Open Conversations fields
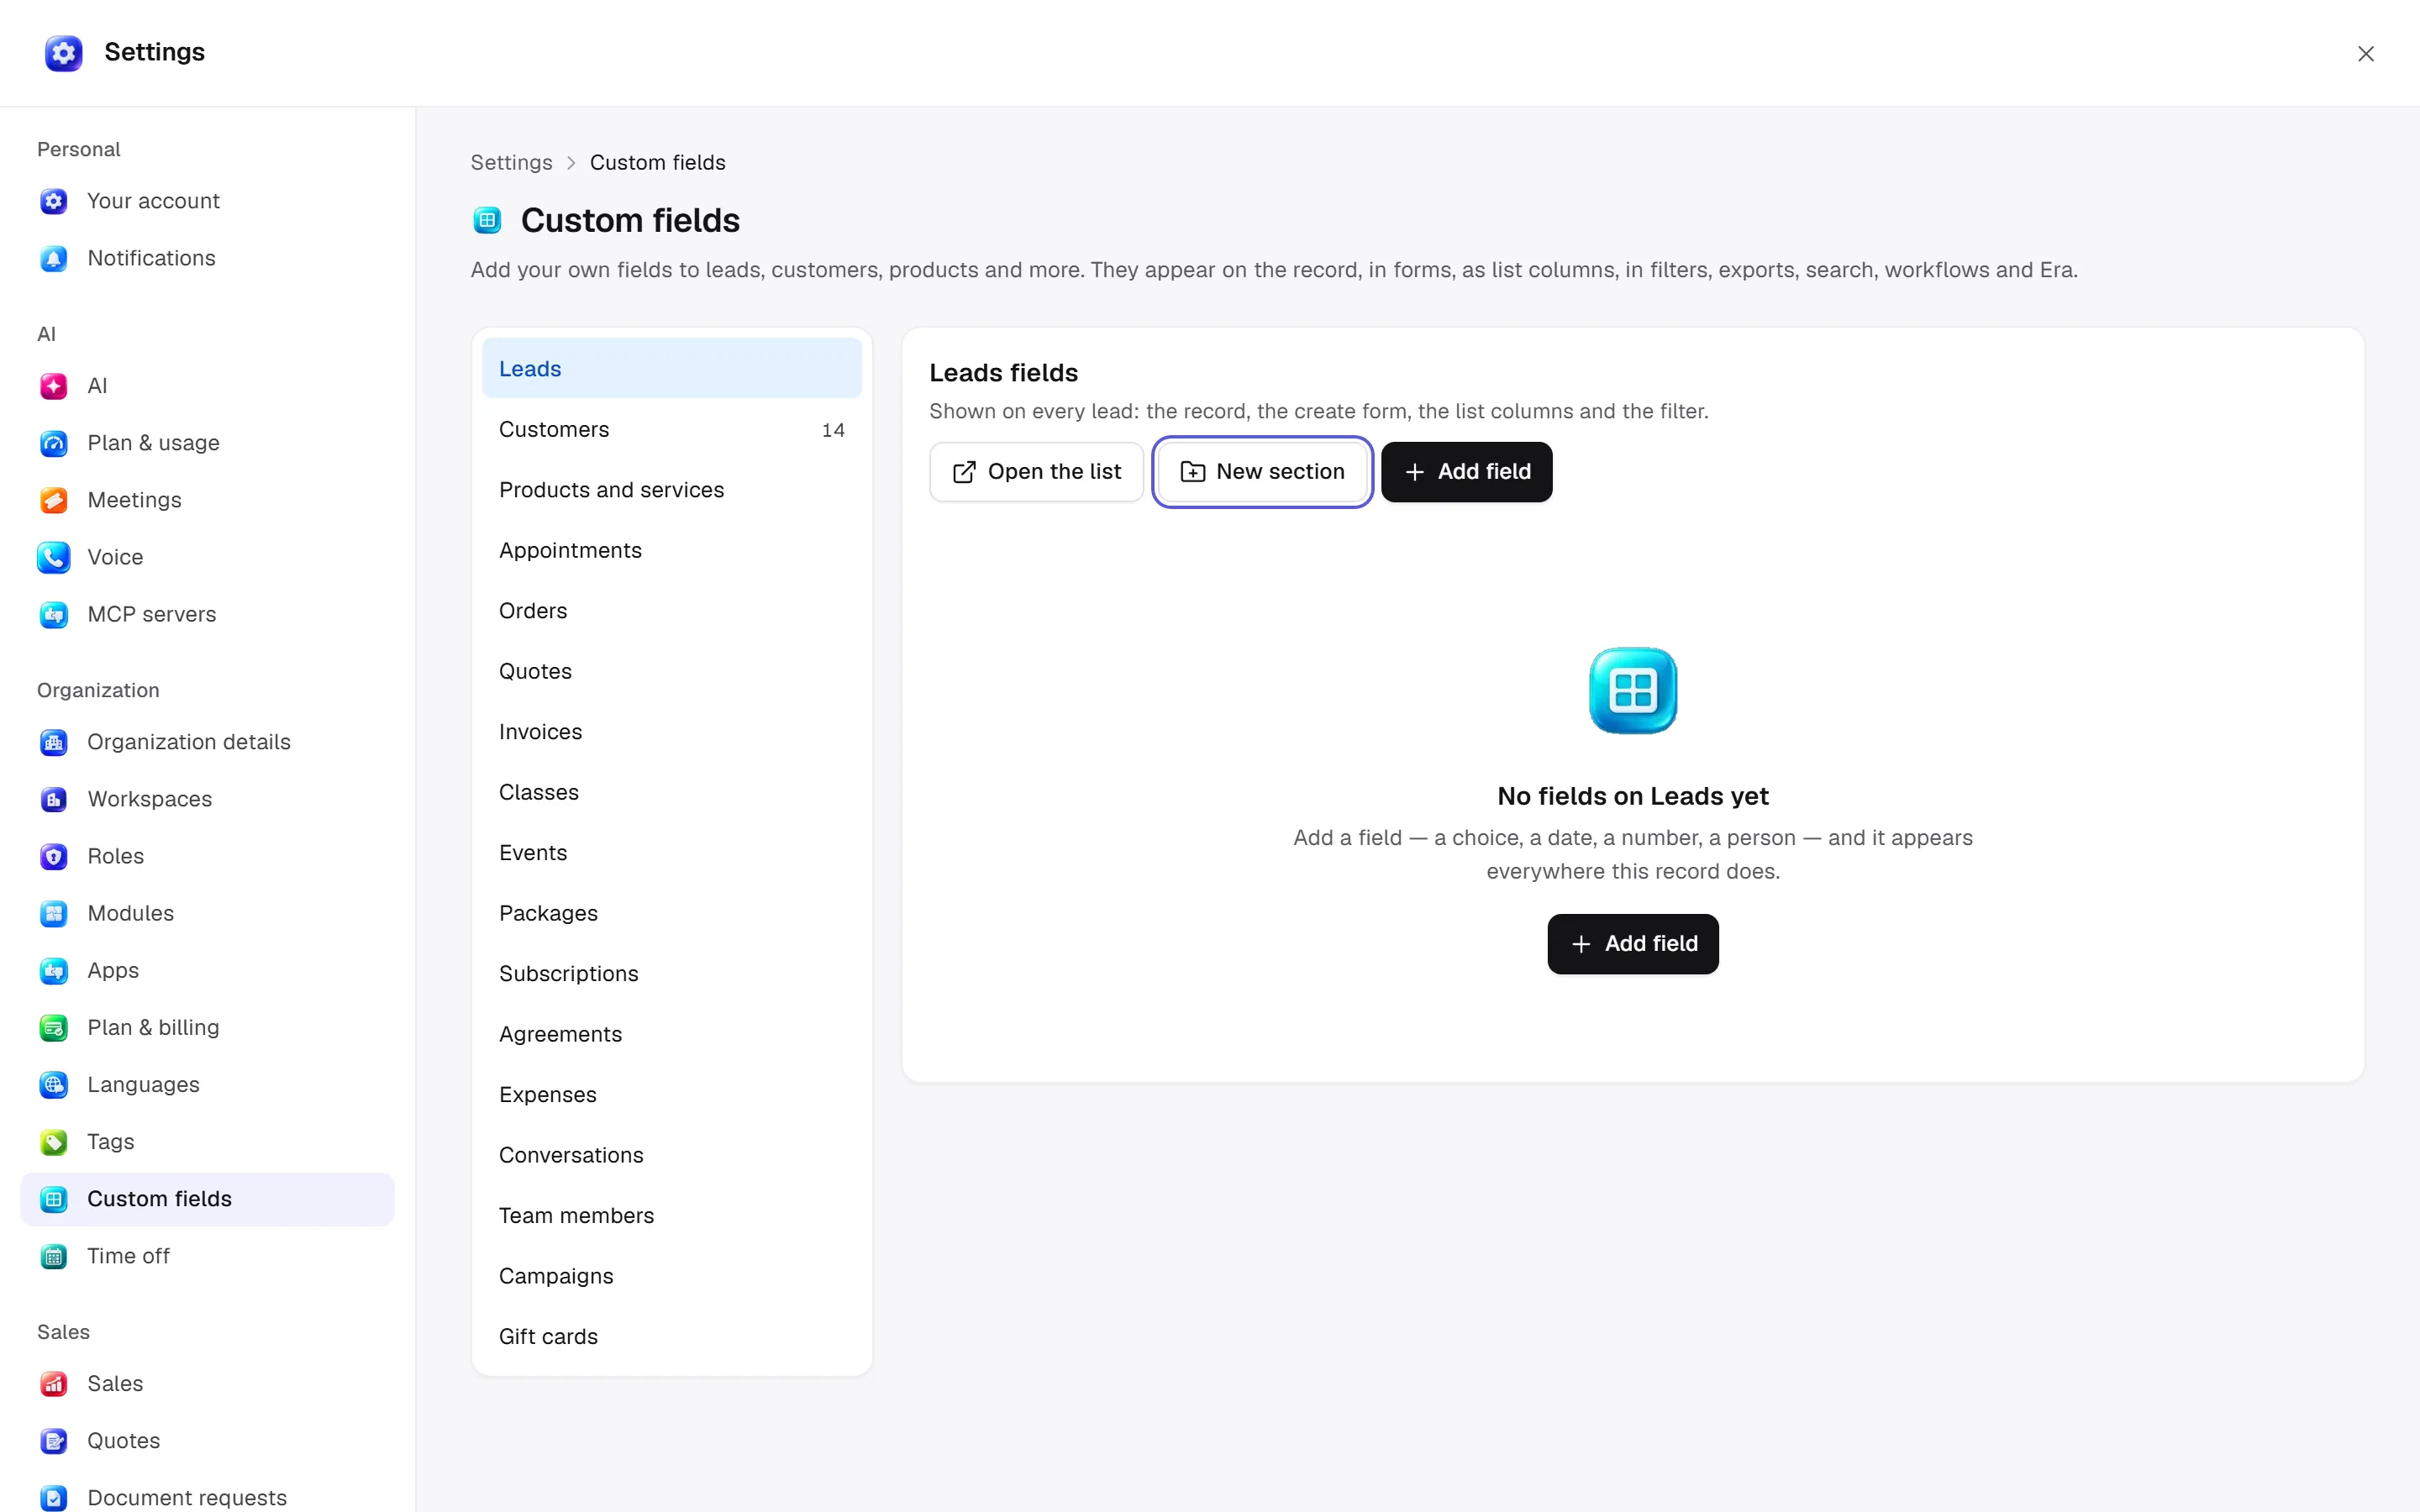 click(x=672, y=1155)
